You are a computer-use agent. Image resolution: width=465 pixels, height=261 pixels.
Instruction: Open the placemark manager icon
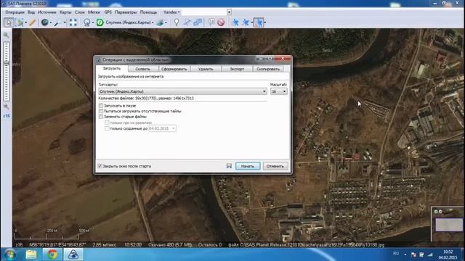click(x=211, y=22)
